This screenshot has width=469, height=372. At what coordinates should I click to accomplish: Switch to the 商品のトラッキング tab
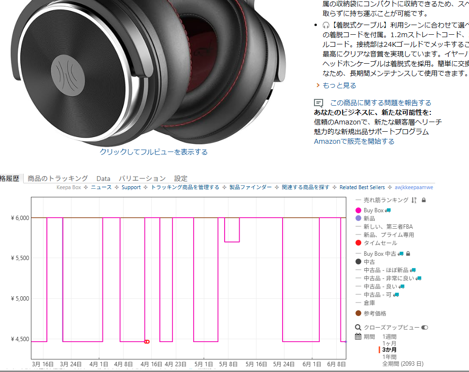[58, 179]
